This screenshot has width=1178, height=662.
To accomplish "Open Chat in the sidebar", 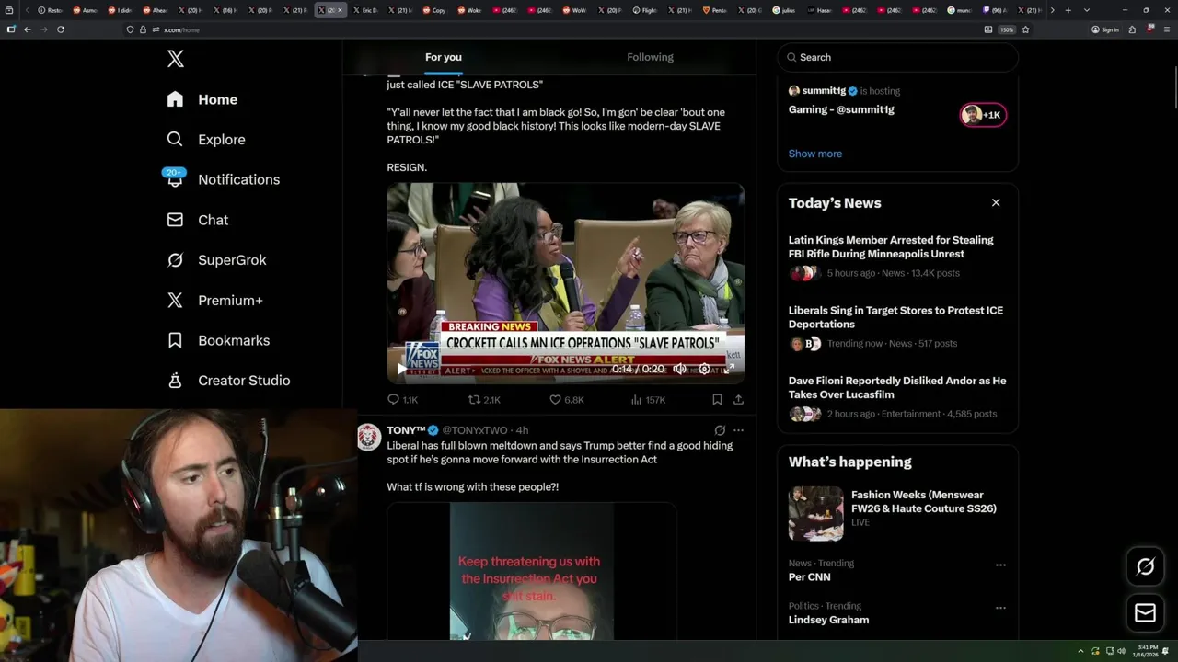I will (198, 220).
